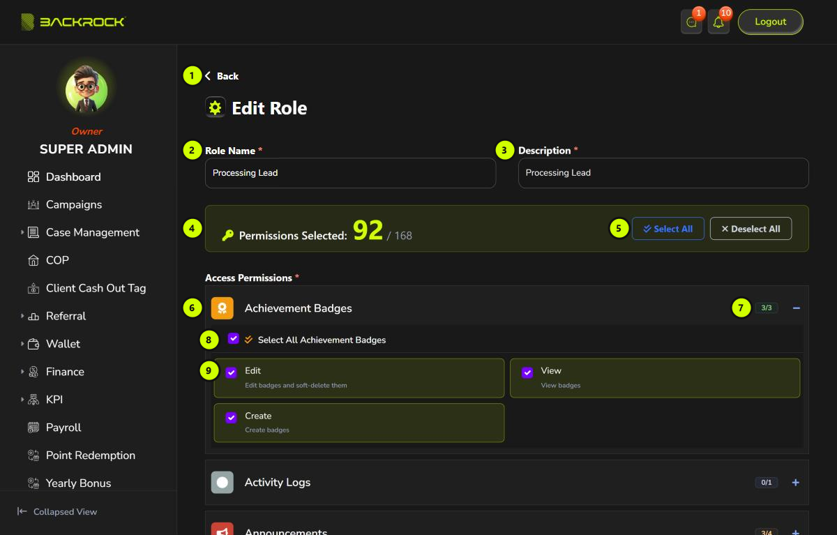Expand the Finance submenu arrow
The height and width of the screenshot is (535, 837).
(x=22, y=372)
